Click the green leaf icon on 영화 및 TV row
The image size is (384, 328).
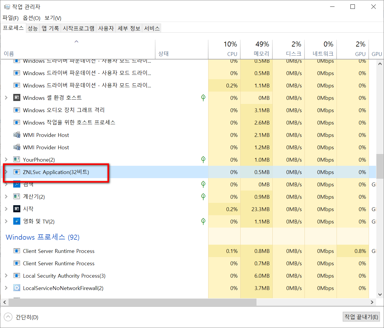point(203,221)
